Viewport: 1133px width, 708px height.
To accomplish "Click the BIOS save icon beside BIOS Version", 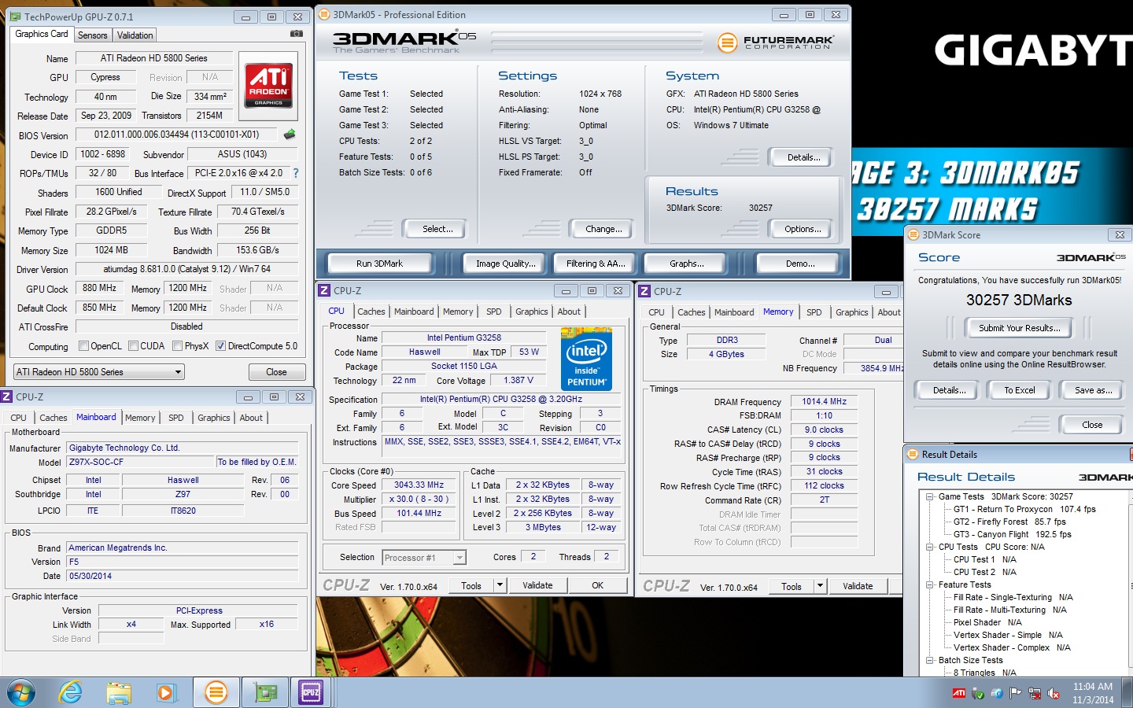I will (290, 135).
